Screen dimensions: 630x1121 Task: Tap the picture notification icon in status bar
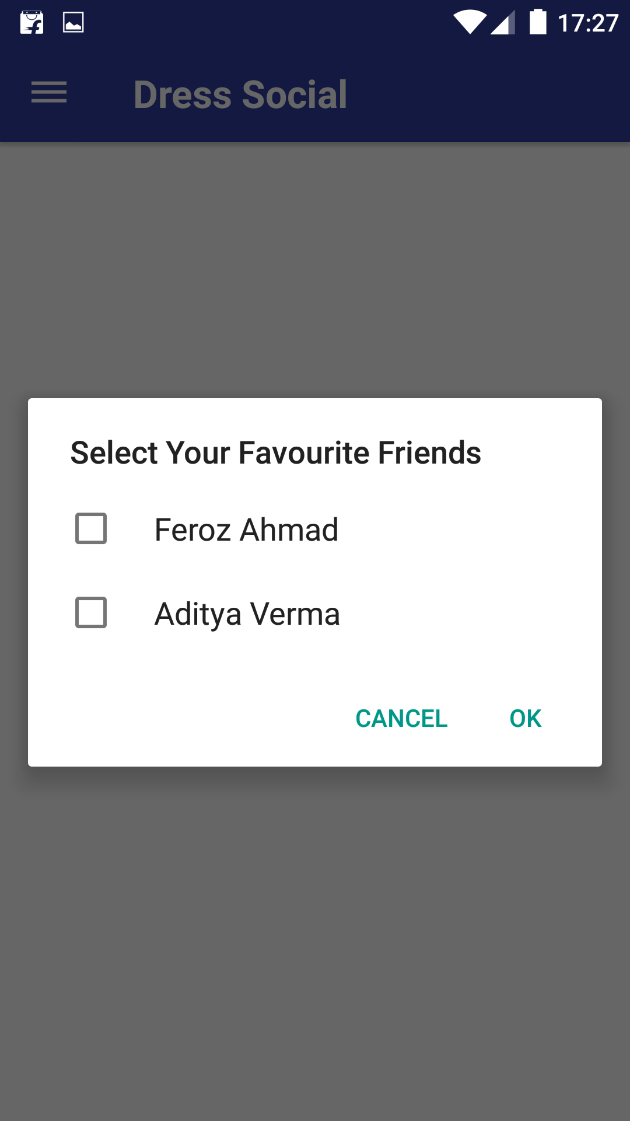(x=73, y=23)
